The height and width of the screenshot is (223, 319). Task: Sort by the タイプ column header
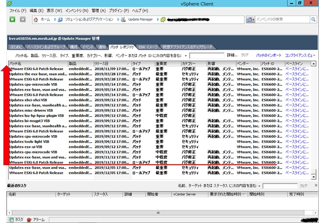(x=143, y=64)
